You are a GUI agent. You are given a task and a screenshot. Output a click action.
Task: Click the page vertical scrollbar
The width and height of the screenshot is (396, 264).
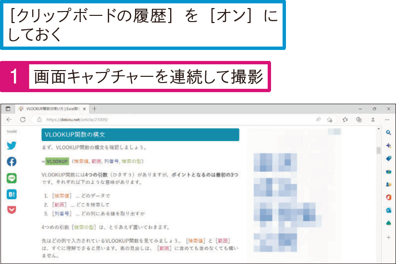click(x=379, y=192)
